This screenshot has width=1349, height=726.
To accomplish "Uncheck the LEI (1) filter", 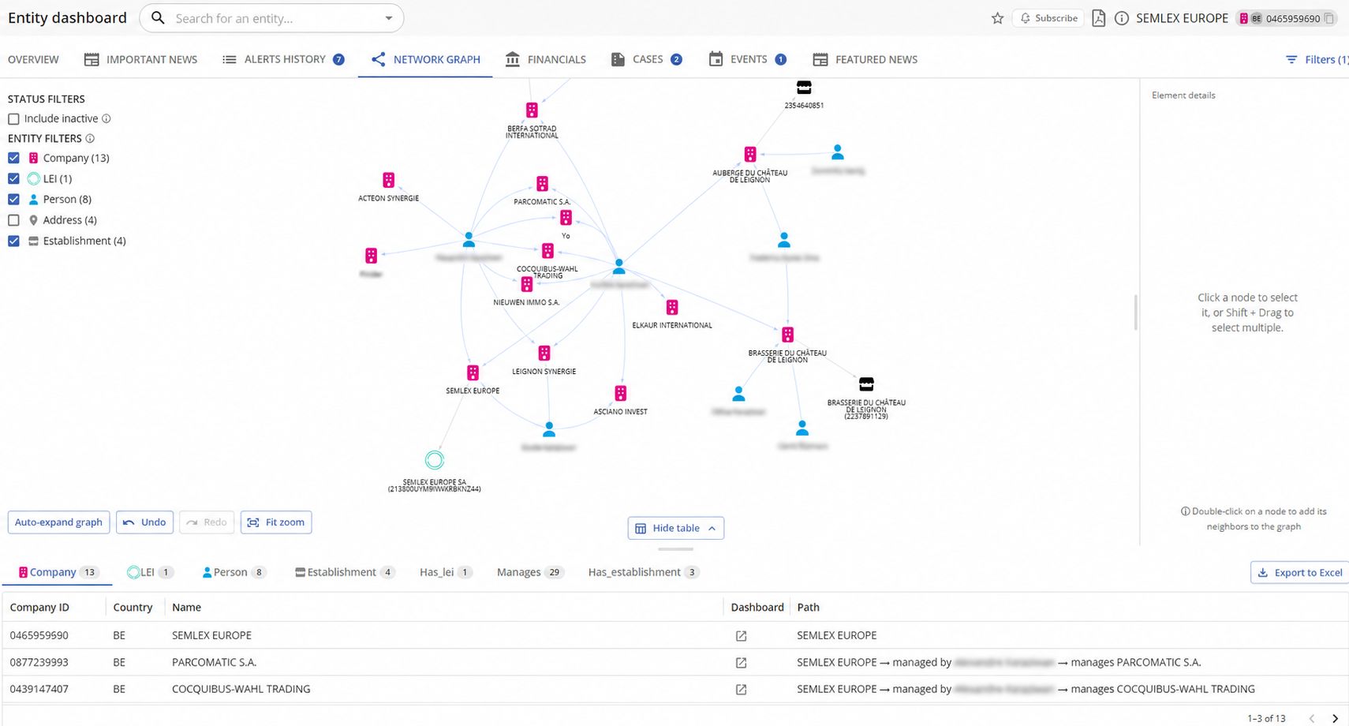I will click(13, 178).
